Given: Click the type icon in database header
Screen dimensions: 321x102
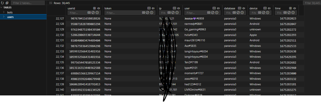Looking at the screenshot, I should [x=239, y=8].
